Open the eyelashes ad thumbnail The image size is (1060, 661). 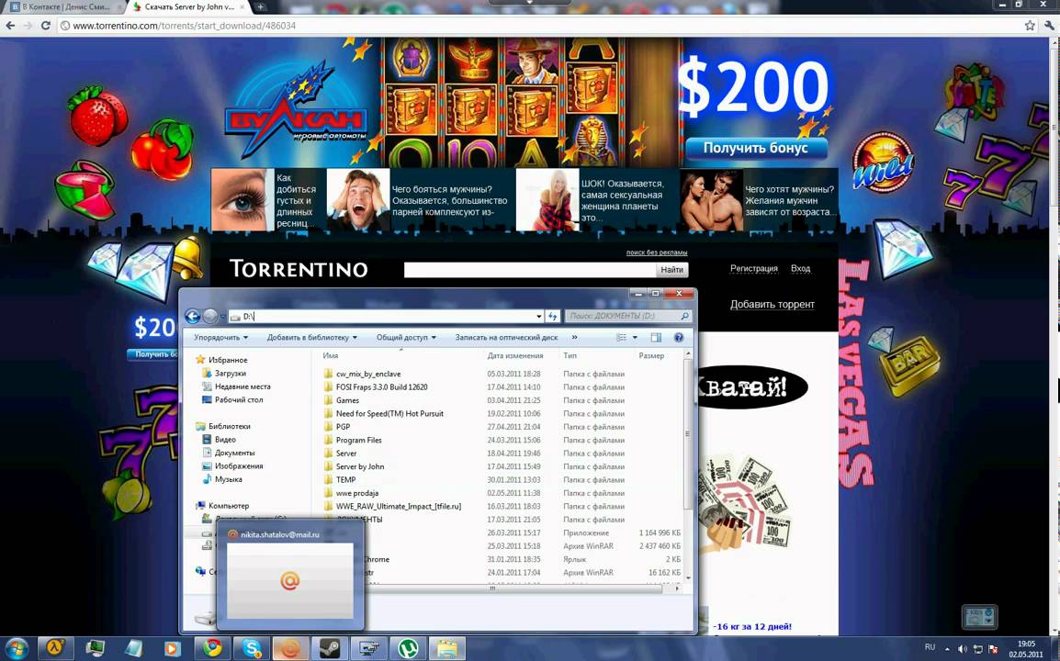242,199
